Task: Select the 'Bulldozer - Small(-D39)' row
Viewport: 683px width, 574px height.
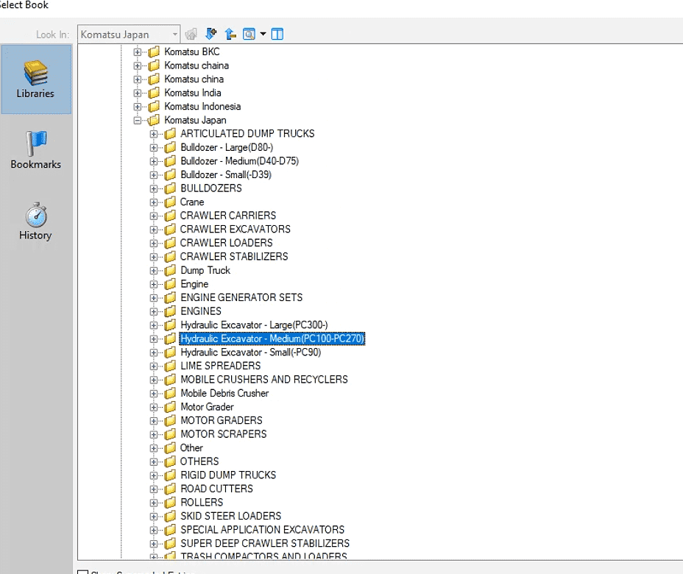Action: tap(226, 174)
